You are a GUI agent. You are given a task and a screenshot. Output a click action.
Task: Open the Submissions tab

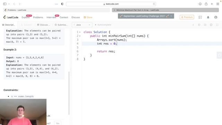61,25
